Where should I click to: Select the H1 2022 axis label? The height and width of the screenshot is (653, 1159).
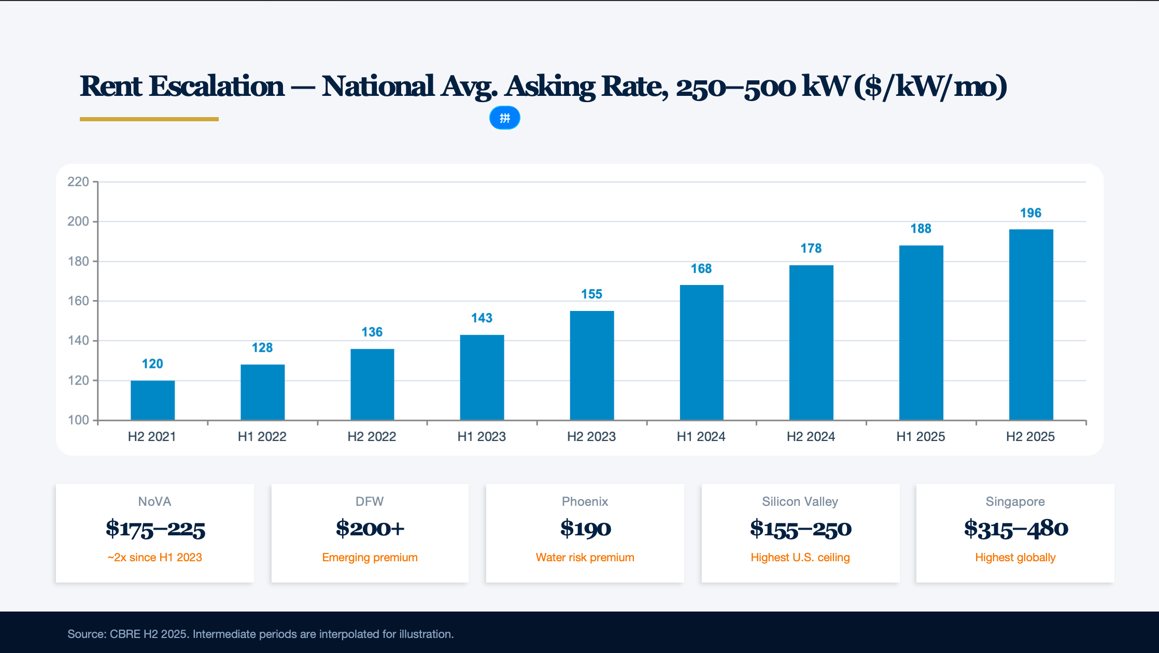(x=262, y=437)
